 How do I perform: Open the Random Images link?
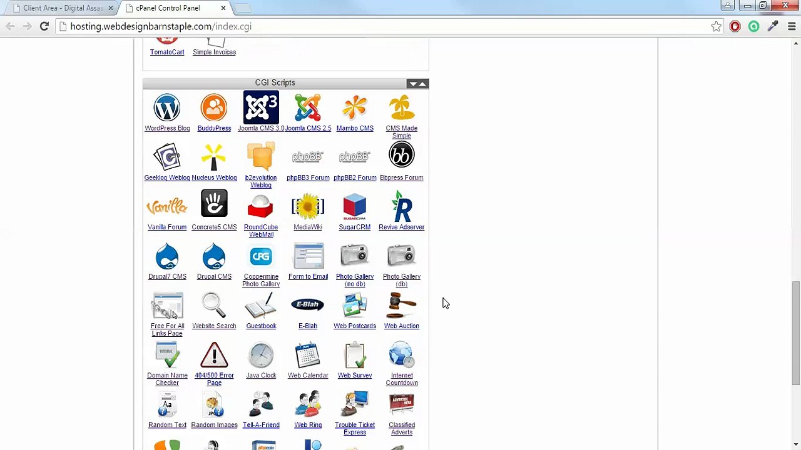point(214,425)
